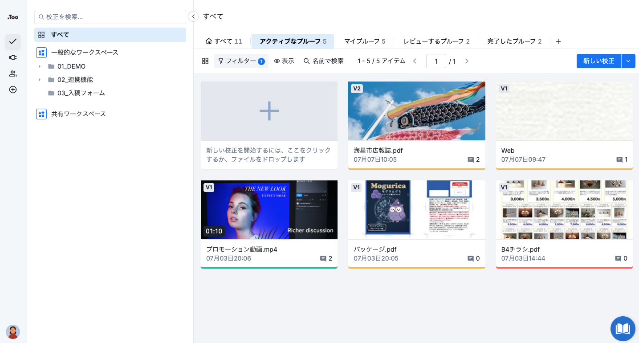Open the proofs checkmark icon in left rail
Image resolution: width=639 pixels, height=343 pixels.
coord(13,41)
